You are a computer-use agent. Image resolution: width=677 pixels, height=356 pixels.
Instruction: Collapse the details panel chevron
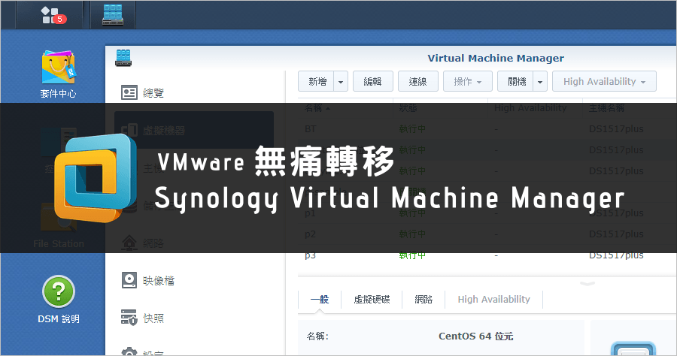pos(587,284)
